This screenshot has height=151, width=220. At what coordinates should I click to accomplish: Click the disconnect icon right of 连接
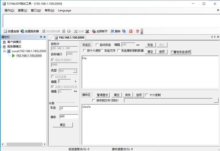pos(87,31)
